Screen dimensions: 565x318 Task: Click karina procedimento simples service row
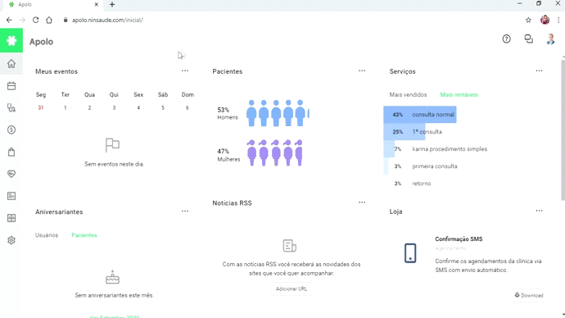[x=450, y=149]
